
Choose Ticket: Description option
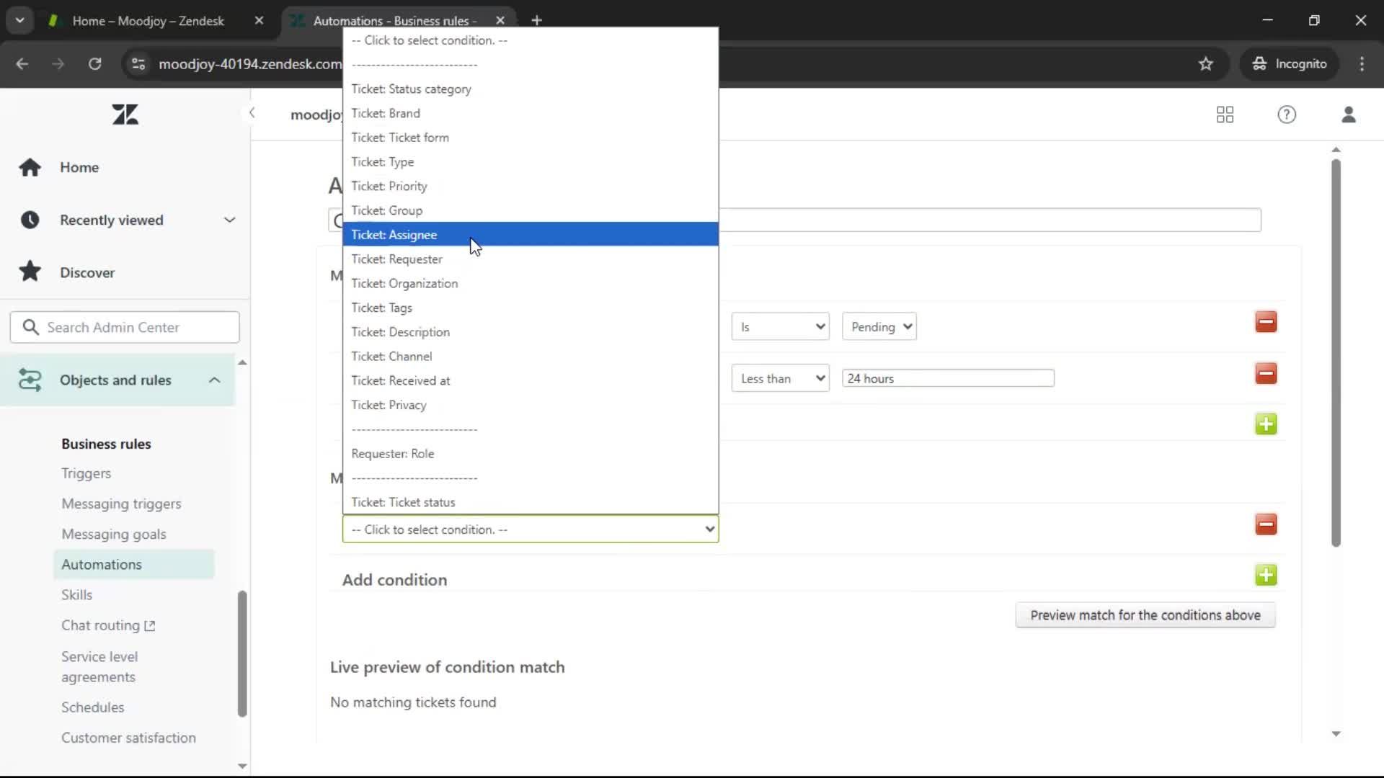[x=531, y=331]
